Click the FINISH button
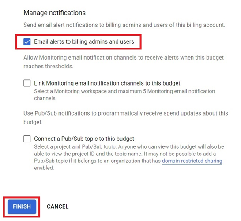The width and height of the screenshot is (241, 221). pos(22,206)
